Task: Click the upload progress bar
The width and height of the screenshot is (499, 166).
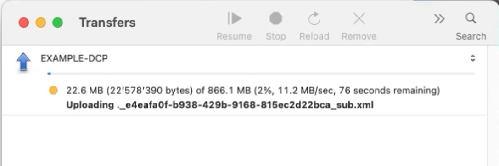Action: (261, 74)
